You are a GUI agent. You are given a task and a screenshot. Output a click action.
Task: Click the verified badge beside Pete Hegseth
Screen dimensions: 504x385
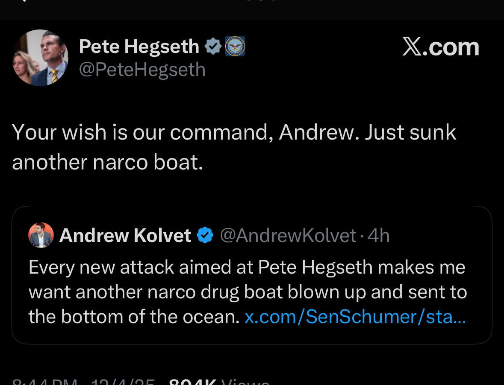coord(212,47)
